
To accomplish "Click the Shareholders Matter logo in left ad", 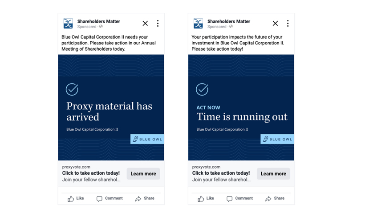I will (68, 24).
